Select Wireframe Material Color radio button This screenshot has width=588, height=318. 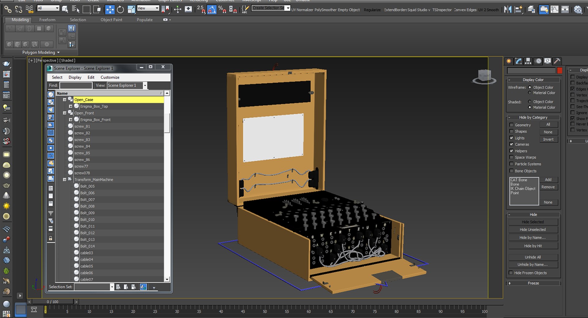[x=530, y=93]
